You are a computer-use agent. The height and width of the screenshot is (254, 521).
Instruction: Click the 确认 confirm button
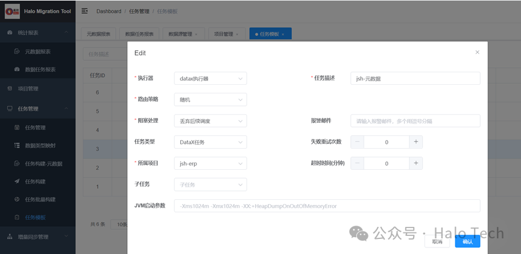[467, 241]
